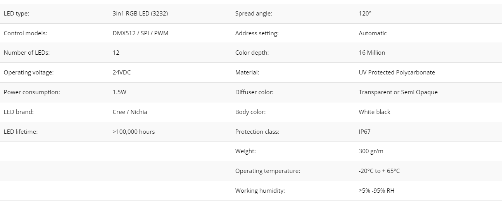Image resolution: width=504 pixels, height=202 pixels.
Task: Click the "White black" body color value
Action: pos(374,112)
